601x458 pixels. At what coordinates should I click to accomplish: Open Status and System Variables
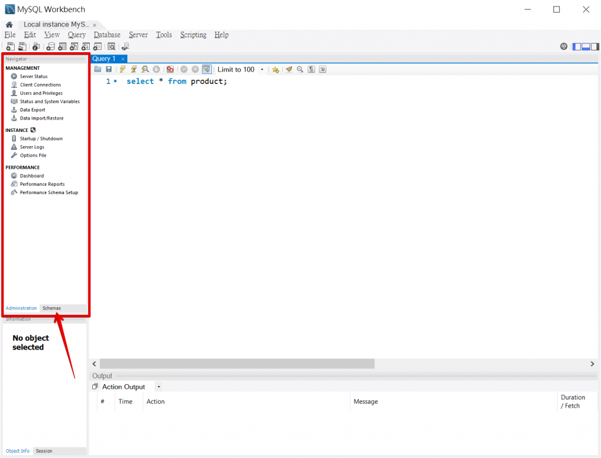50,102
